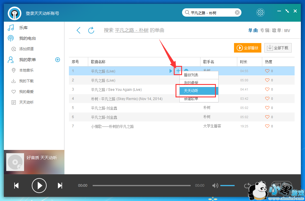305x201 pixels.
Task: Like song row 3 heart icon
Action: [x=267, y=89]
